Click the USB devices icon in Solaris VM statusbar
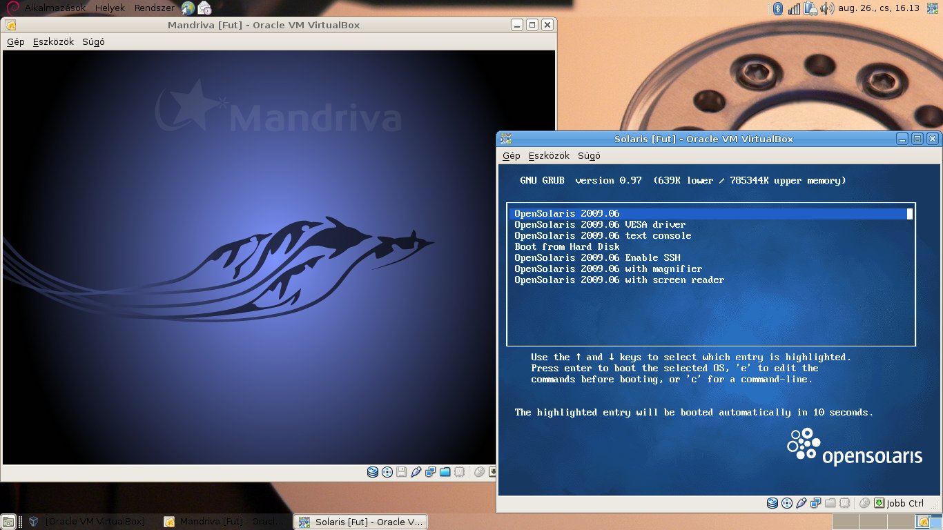The width and height of the screenshot is (943, 530). pos(801,502)
